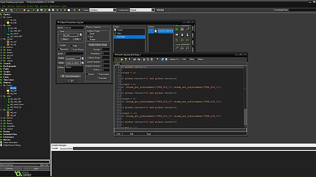Select Object in Applies To options
Screen dimensions: 316x177
pyautogui.click(x=197, y=59)
